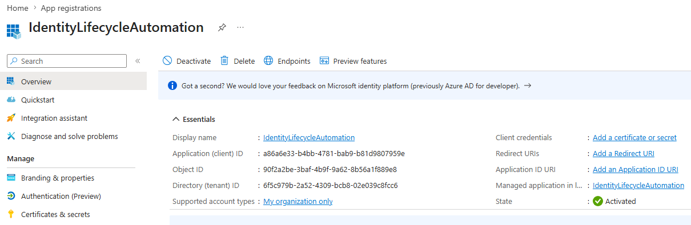The image size is (691, 225).
Task: Click the feedback banner arrow
Action: coord(528,86)
